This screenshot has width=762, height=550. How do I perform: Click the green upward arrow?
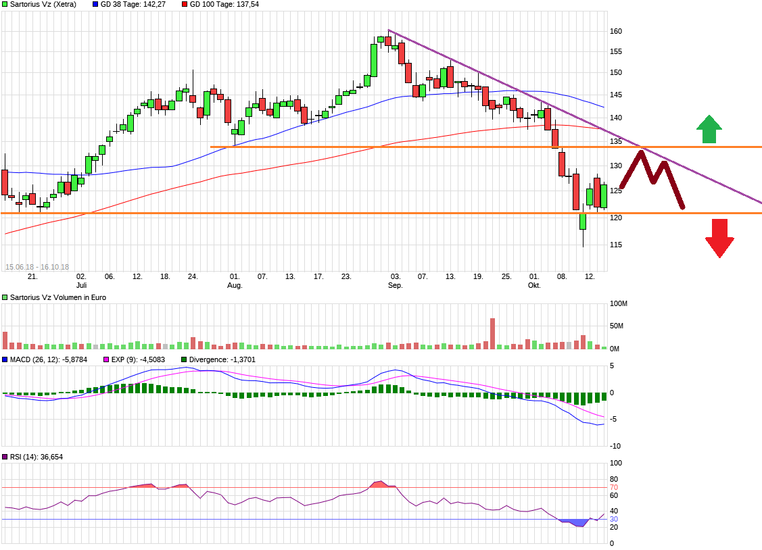pos(708,129)
